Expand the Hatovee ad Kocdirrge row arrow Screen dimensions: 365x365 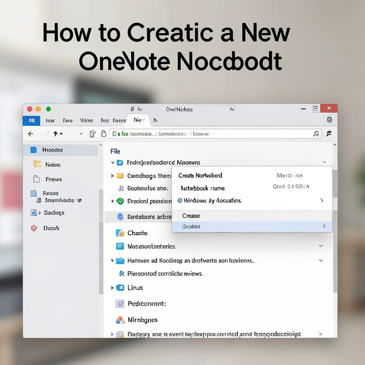click(x=112, y=261)
